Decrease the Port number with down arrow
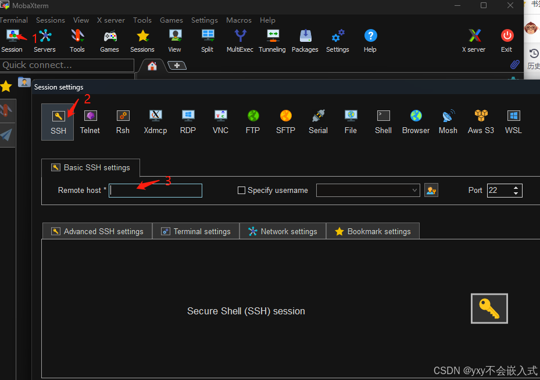Viewport: 540px width, 380px height. tap(516, 193)
